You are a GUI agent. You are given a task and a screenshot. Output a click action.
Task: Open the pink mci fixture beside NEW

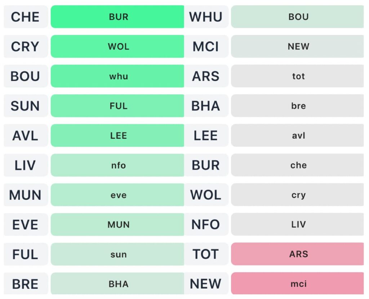(x=298, y=284)
